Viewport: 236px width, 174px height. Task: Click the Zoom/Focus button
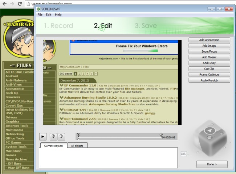pos(209,51)
